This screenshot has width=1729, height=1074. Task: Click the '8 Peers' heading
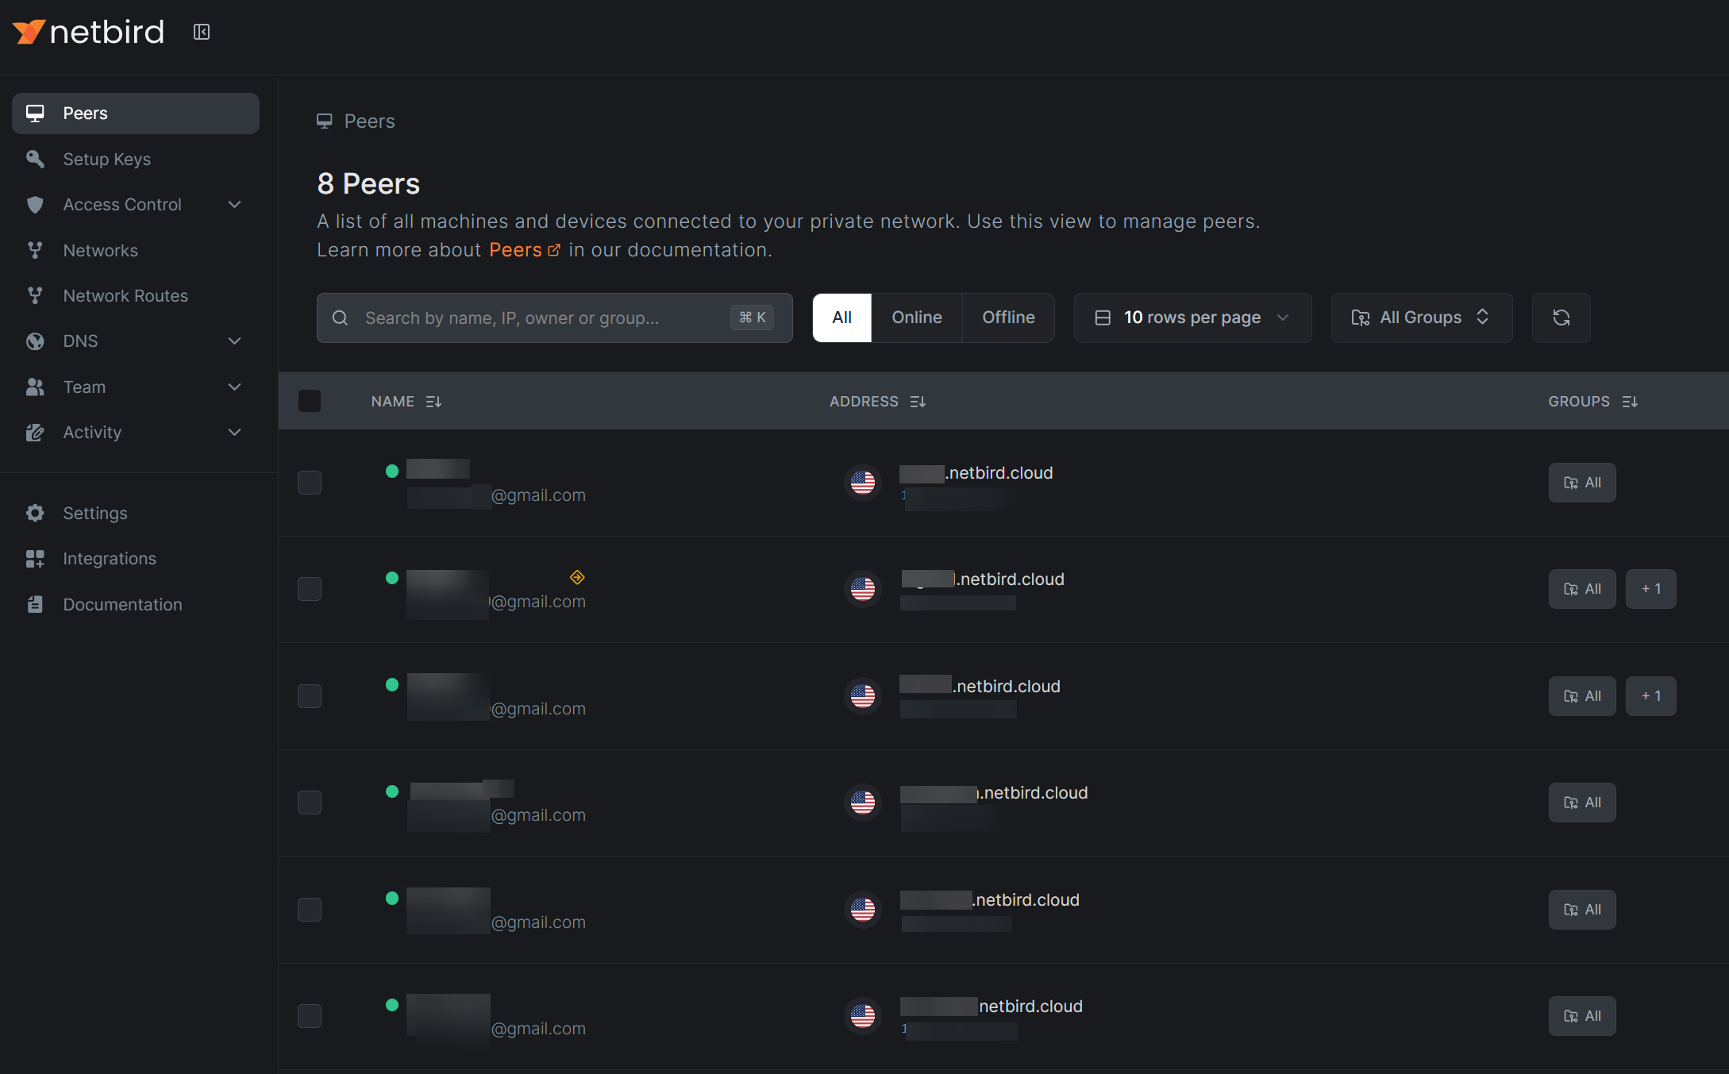click(368, 183)
